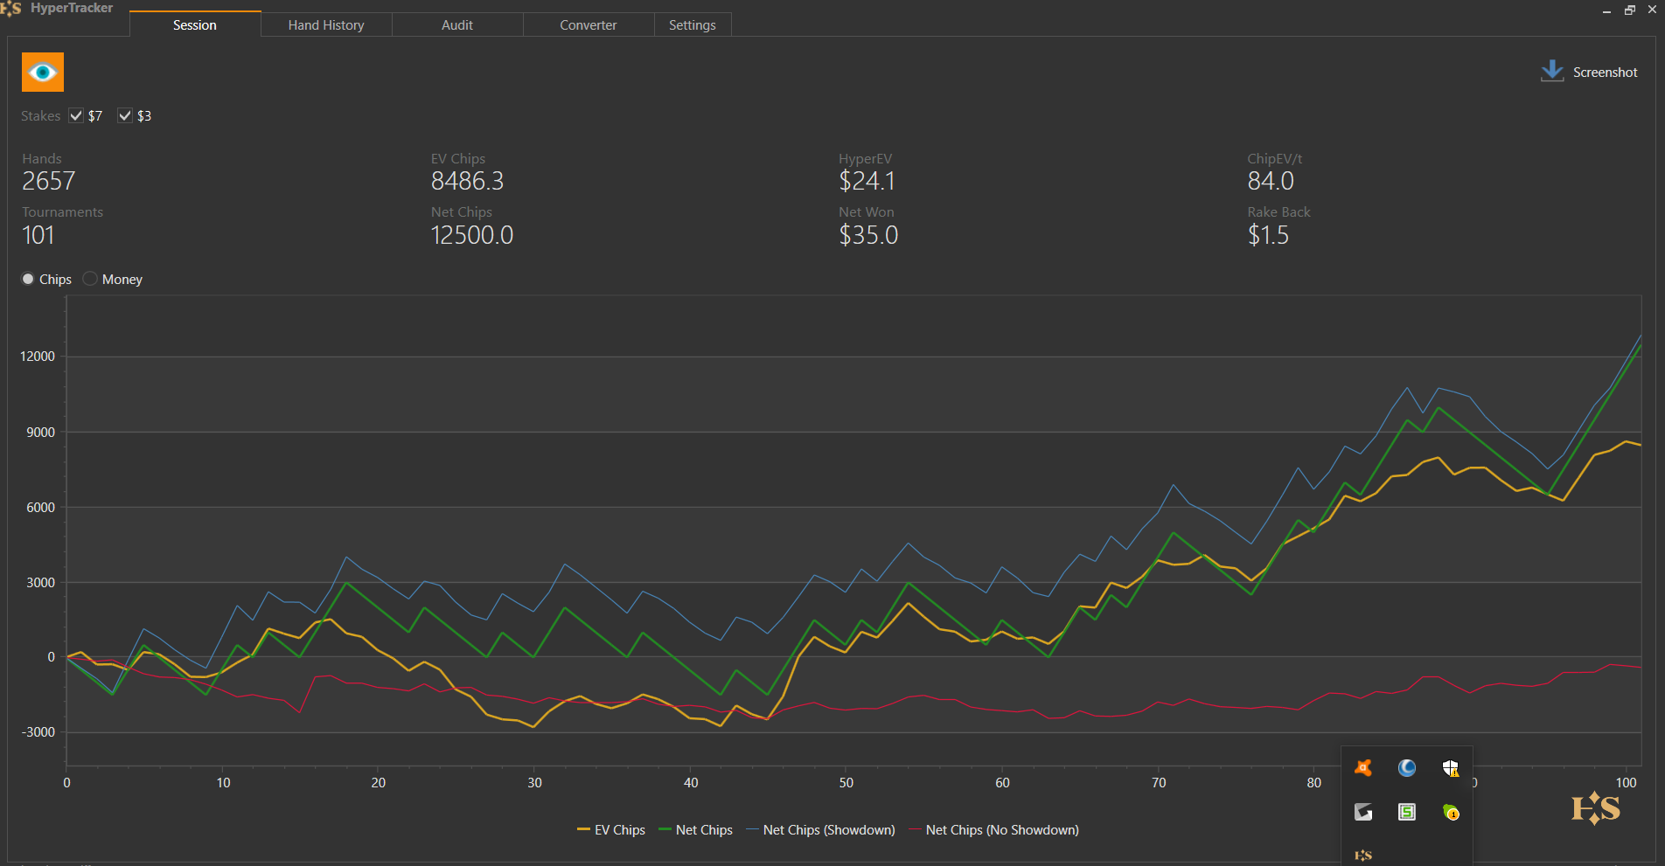Click the ChipEV/t value 84.0

[x=1271, y=181]
